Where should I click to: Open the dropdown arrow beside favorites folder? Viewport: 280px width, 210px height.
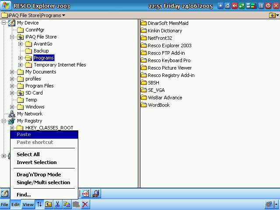pyautogui.click(x=277, y=15)
